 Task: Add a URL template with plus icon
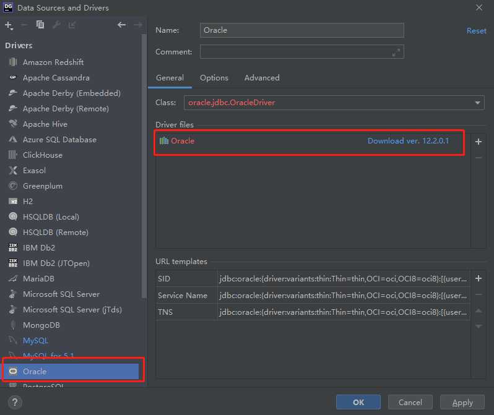coord(479,278)
